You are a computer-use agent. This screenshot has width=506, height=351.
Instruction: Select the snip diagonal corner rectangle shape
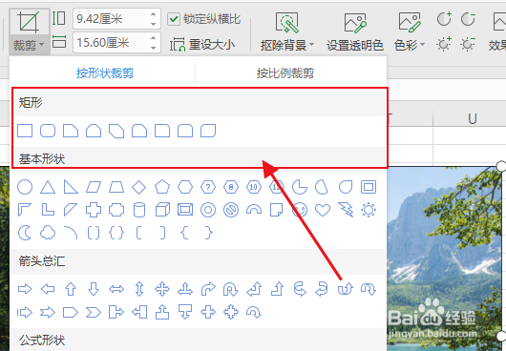tap(116, 131)
